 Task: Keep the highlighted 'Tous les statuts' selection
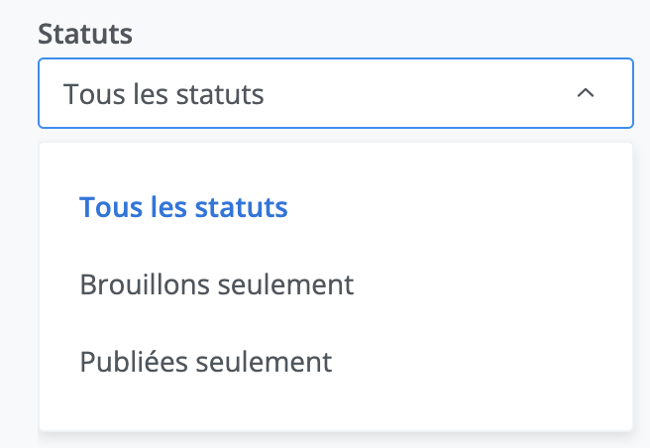183,208
